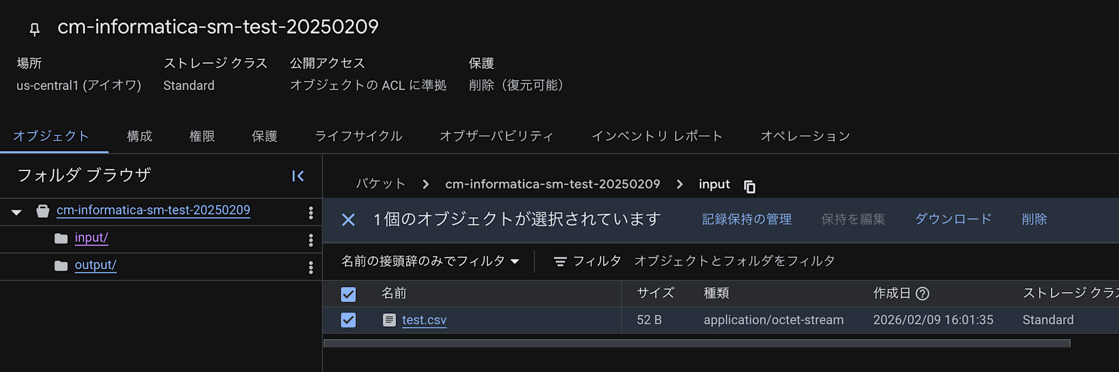Open bucket link in folder browser
The width and height of the screenshot is (1119, 372).
coord(153,210)
